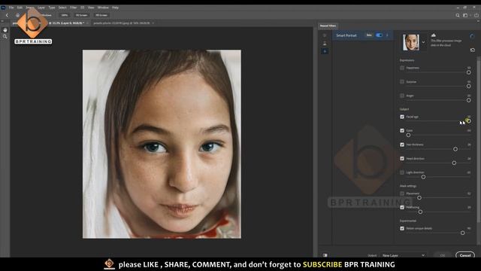
Task: Click the portrait image on the canvas
Action: [x=162, y=144]
